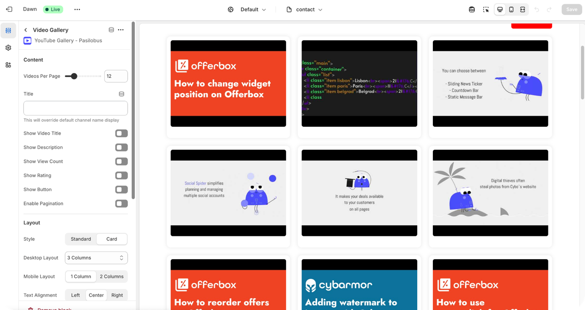Switch to mobile preview icon
The height and width of the screenshot is (310, 585).
pyautogui.click(x=511, y=10)
